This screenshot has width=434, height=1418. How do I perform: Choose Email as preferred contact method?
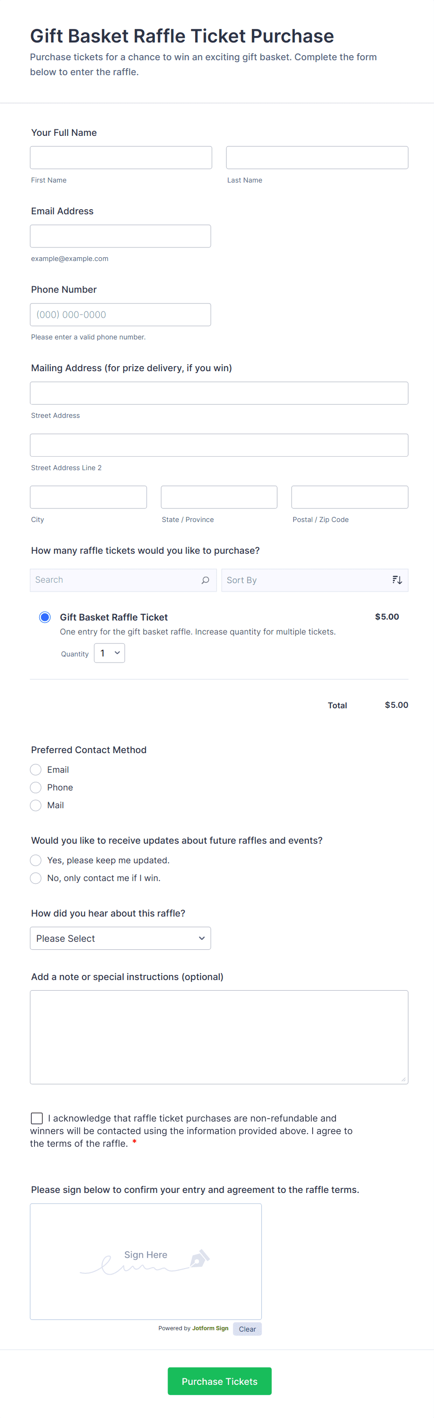point(36,769)
